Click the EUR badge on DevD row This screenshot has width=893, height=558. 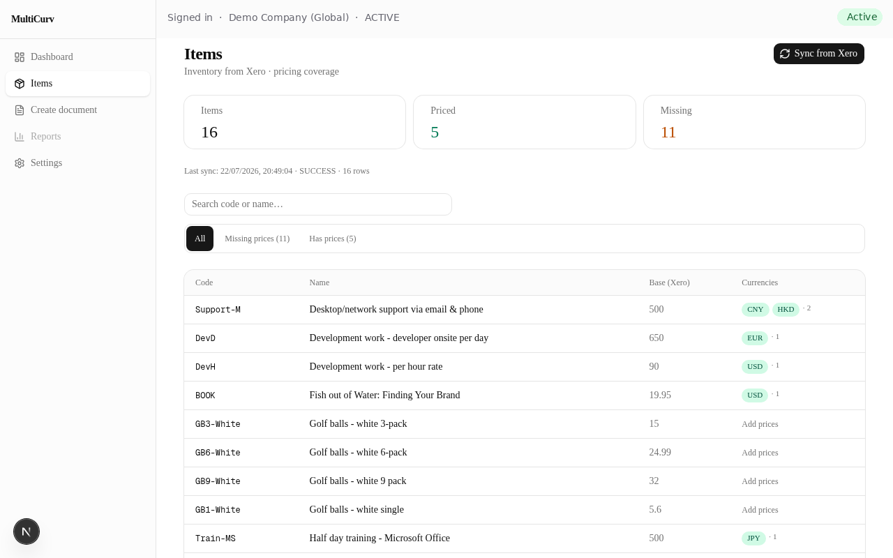(755, 338)
